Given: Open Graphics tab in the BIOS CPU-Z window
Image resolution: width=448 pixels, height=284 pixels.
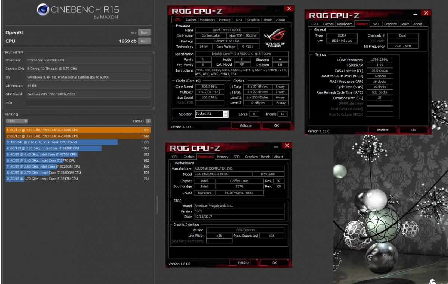Looking at the screenshot, I should (x=251, y=157).
